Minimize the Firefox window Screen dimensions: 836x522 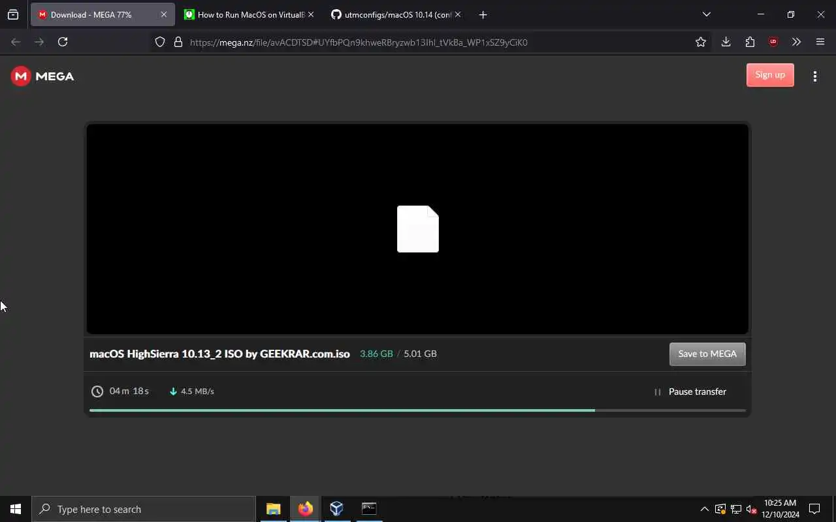pyautogui.click(x=761, y=14)
